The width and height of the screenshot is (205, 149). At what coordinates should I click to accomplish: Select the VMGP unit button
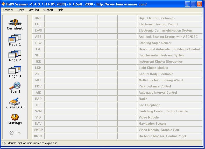[x=38, y=130]
